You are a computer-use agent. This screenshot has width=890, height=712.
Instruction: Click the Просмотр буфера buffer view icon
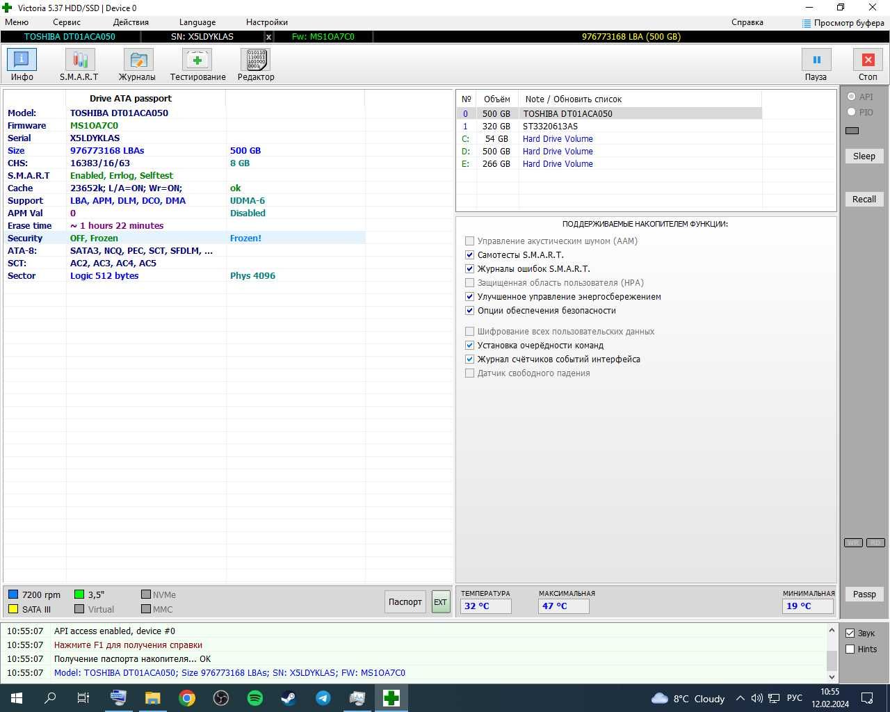pos(807,23)
